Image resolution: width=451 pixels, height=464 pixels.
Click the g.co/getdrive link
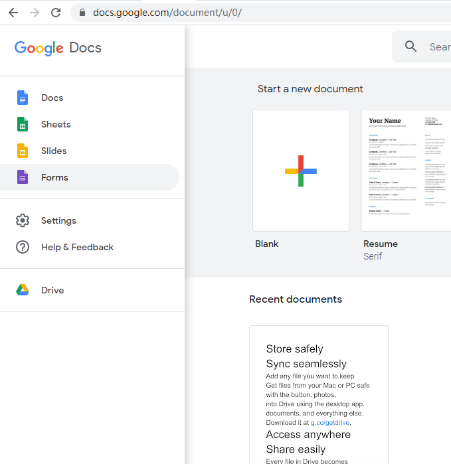click(330, 423)
